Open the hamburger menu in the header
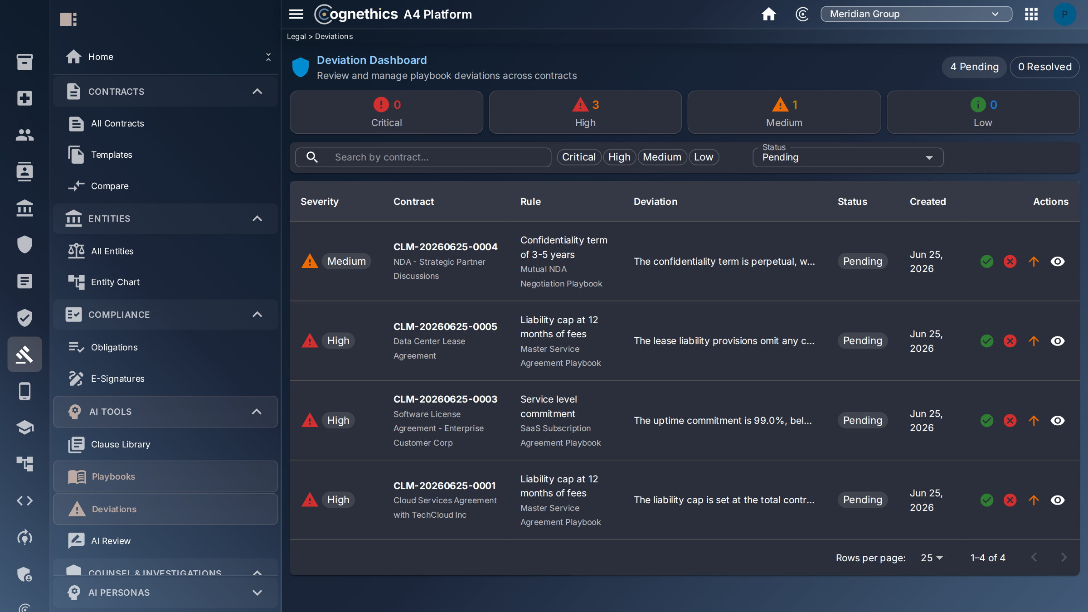This screenshot has width=1088, height=612. coord(296,14)
